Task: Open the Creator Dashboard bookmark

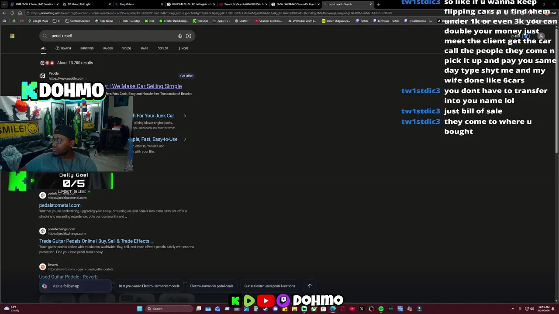Action: click(173, 21)
